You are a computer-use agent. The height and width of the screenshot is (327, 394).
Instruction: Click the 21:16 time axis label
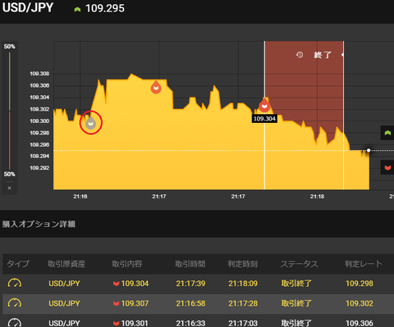[80, 197]
